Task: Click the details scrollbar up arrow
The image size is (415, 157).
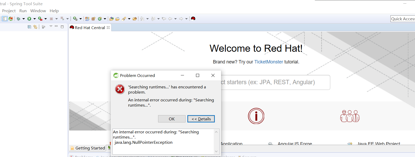Action: tap(216, 132)
